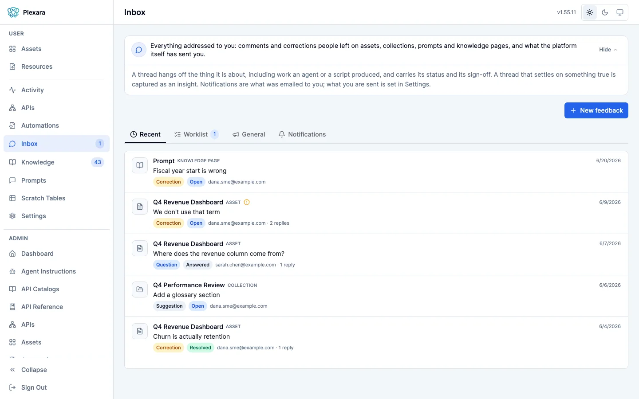Click the Scratch Tables table icon
This screenshot has width=639, height=399.
point(12,198)
